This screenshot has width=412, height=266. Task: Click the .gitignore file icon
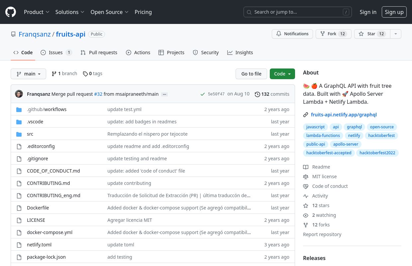[19, 159]
